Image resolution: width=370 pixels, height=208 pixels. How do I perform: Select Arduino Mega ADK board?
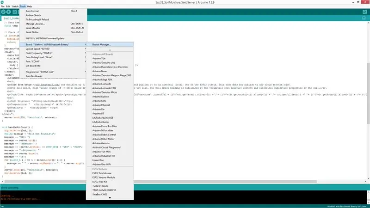[x=110, y=80]
